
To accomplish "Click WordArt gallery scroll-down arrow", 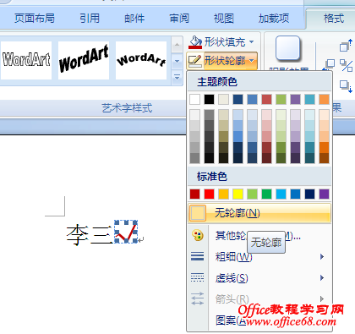I will [x=177, y=61].
